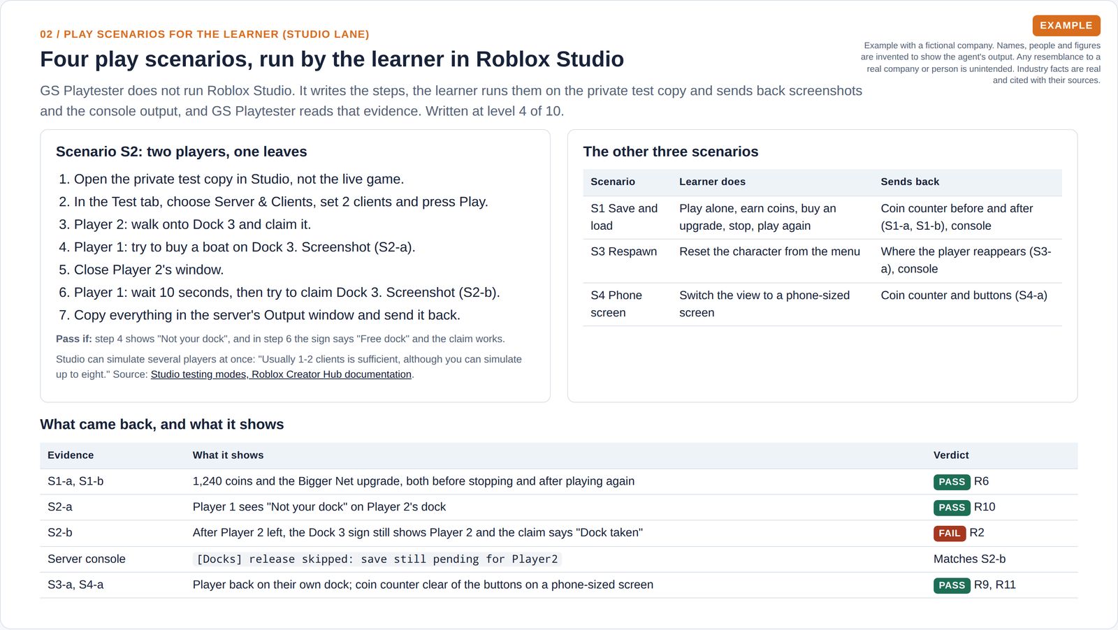1118x630 pixels.
Task: Click the main title 'Four play scenarios'
Action: coord(332,59)
